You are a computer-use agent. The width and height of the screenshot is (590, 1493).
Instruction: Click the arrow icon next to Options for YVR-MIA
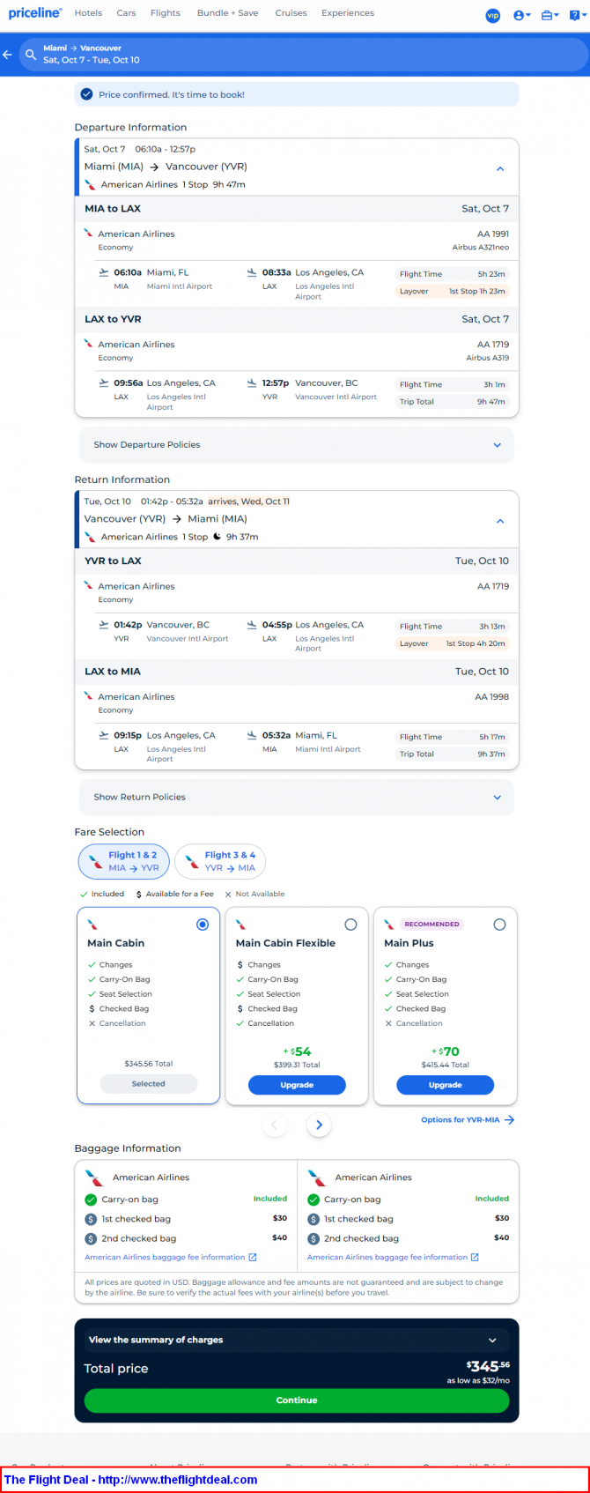[509, 1120]
